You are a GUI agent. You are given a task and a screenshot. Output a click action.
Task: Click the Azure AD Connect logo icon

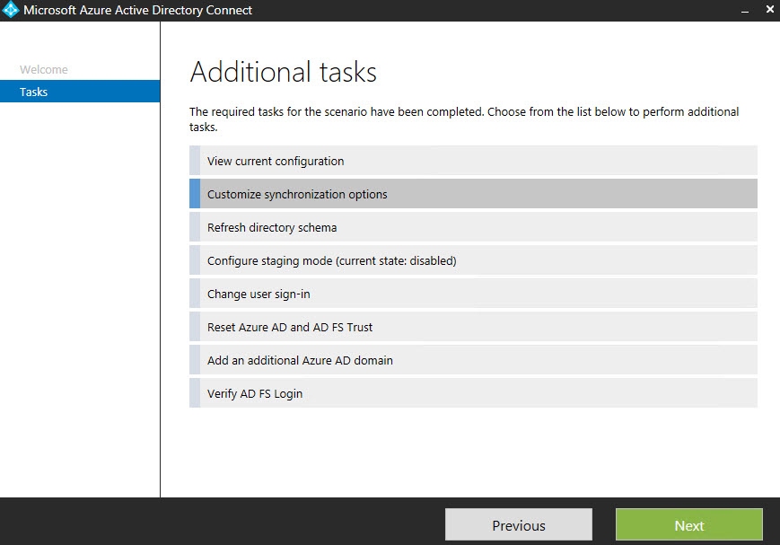click(x=12, y=11)
